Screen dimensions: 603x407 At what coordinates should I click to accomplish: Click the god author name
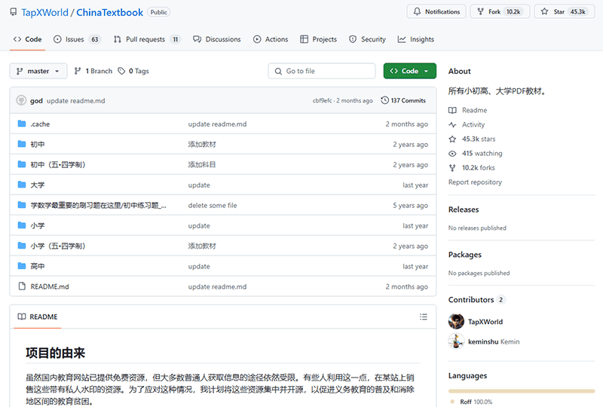tap(36, 101)
